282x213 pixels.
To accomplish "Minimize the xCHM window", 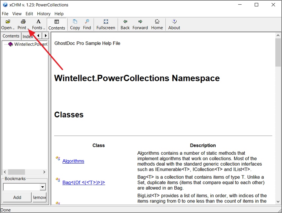I will pyautogui.click(x=240, y=5).
